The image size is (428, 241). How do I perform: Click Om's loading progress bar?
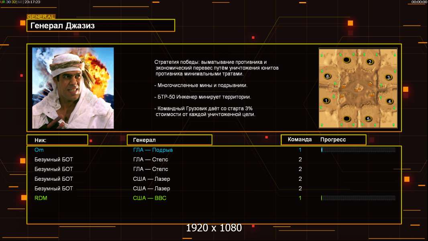coord(358,149)
